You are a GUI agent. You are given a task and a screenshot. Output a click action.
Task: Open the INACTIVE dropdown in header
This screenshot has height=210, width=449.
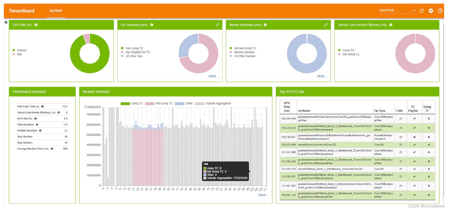[x=398, y=11]
